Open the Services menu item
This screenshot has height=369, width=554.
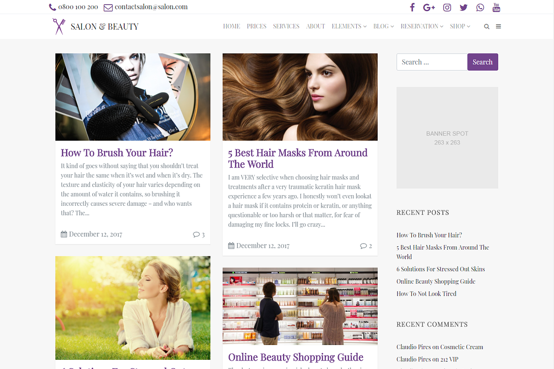(x=286, y=26)
